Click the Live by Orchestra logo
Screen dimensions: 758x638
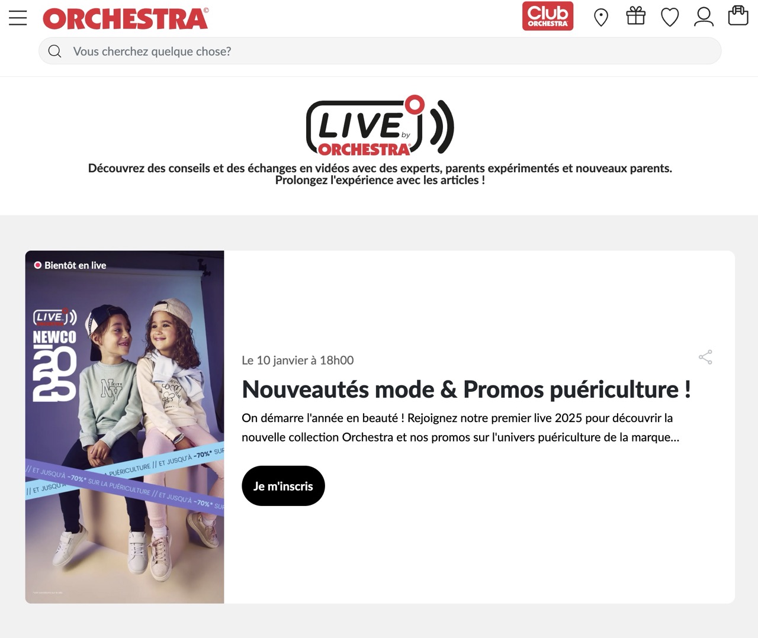click(380, 125)
